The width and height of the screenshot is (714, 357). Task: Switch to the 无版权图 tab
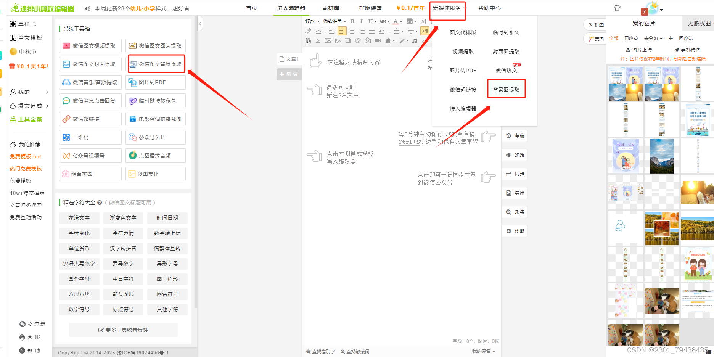(699, 23)
